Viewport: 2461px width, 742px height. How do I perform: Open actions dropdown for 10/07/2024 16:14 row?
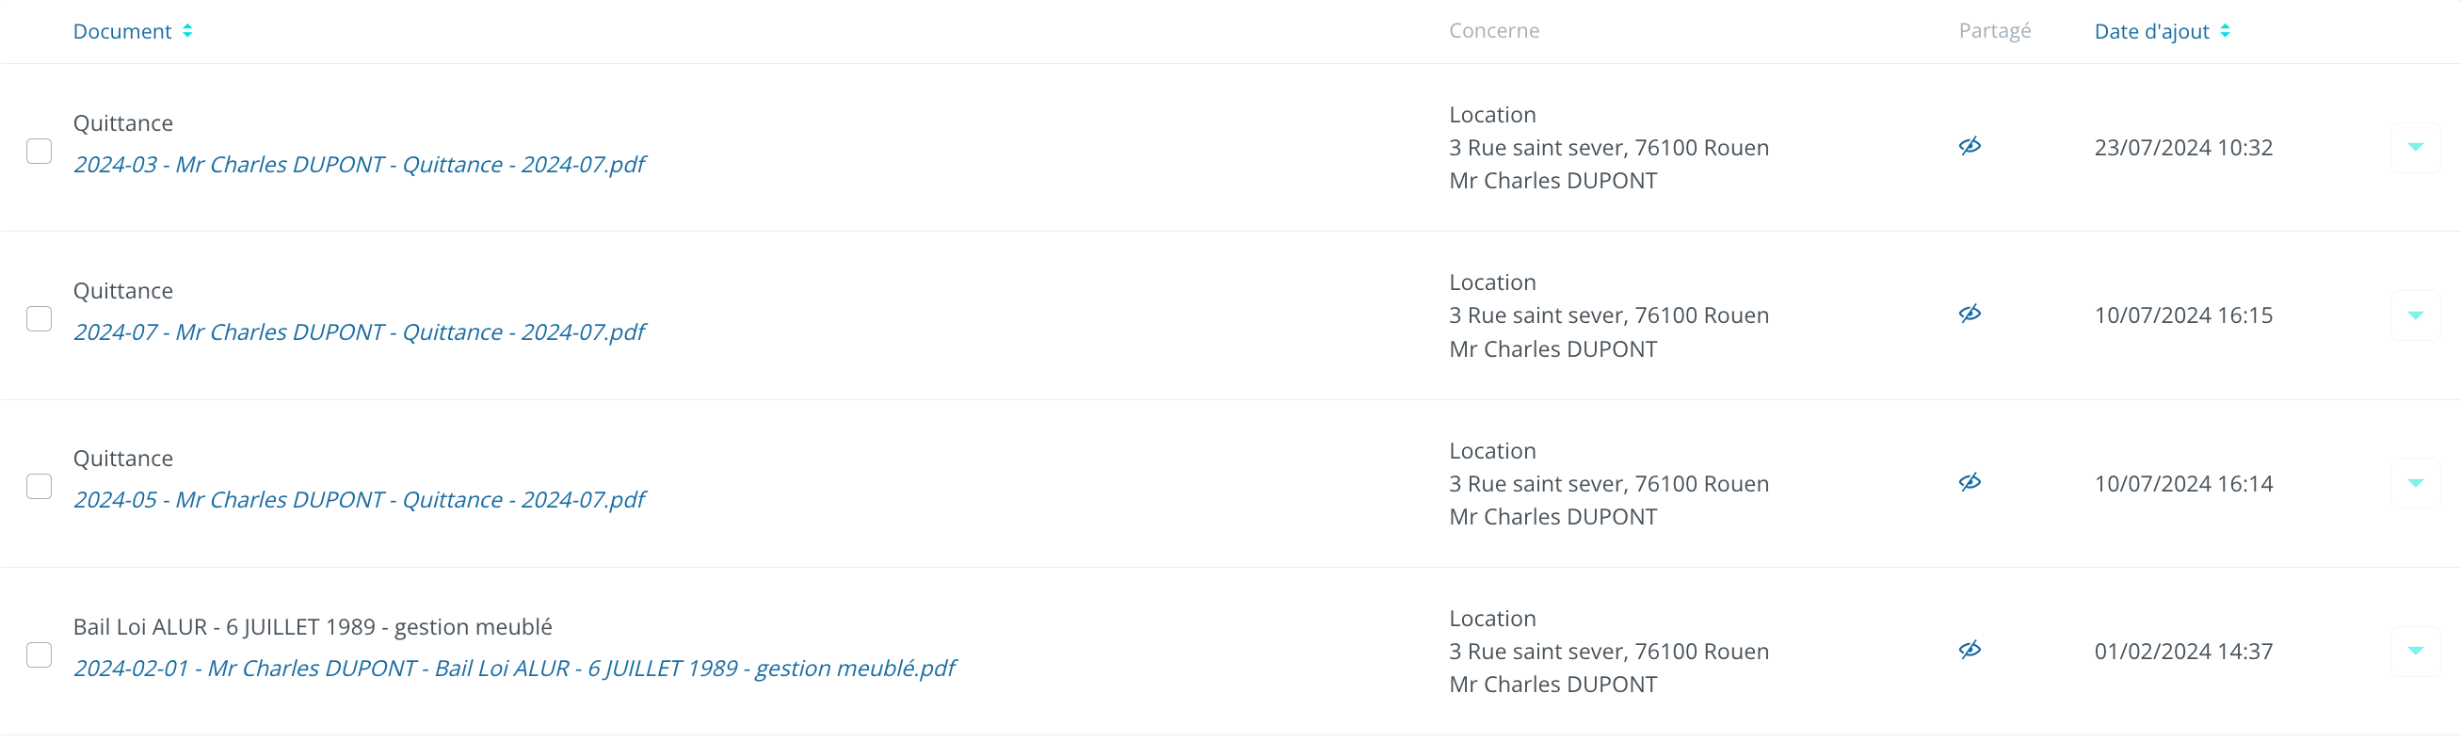coord(2414,483)
